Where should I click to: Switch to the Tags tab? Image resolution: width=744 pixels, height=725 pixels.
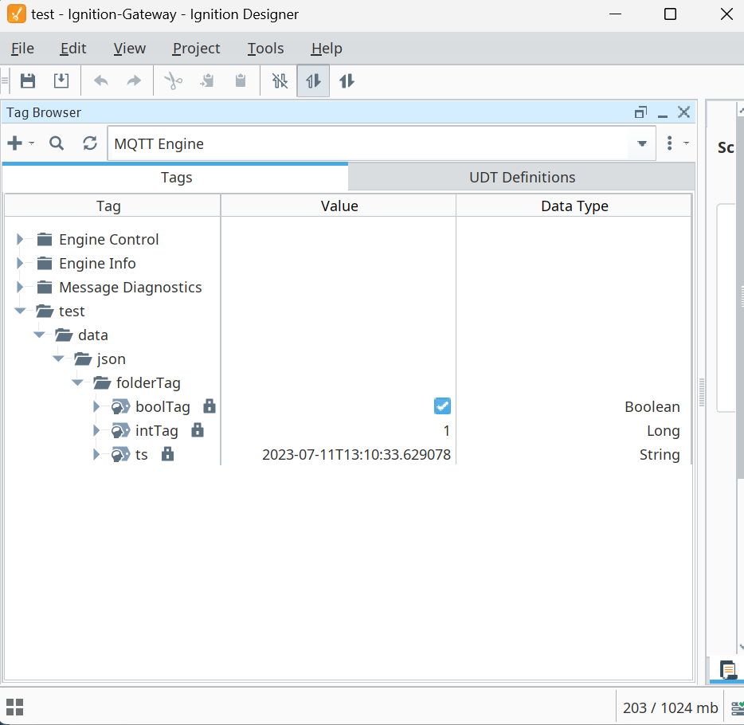pyautogui.click(x=175, y=178)
